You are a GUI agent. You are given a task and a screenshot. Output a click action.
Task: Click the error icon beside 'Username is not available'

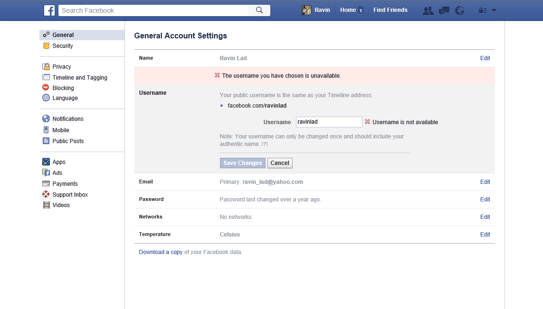pos(367,122)
